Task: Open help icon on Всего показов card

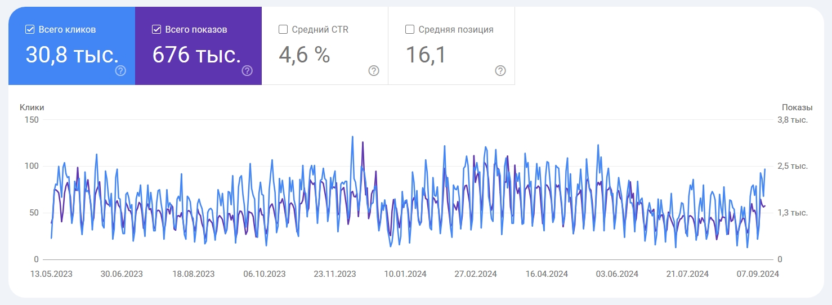Action: [247, 71]
